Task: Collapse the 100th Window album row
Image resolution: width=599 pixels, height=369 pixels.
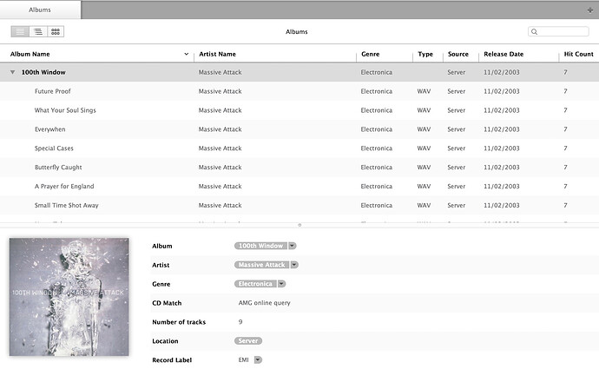Action: click(13, 72)
